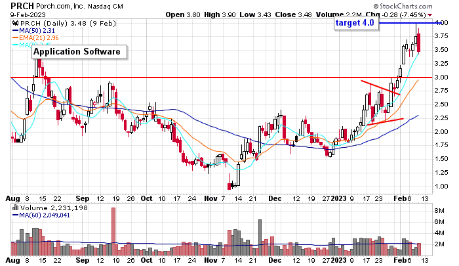Click the 1.50 price axis label
This screenshot has width=459, height=266.
click(x=441, y=159)
